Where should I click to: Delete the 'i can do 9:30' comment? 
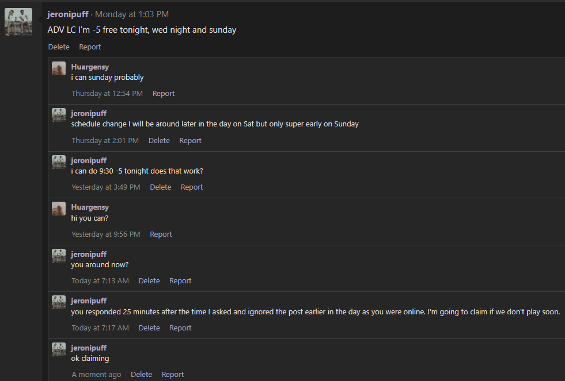[160, 187]
